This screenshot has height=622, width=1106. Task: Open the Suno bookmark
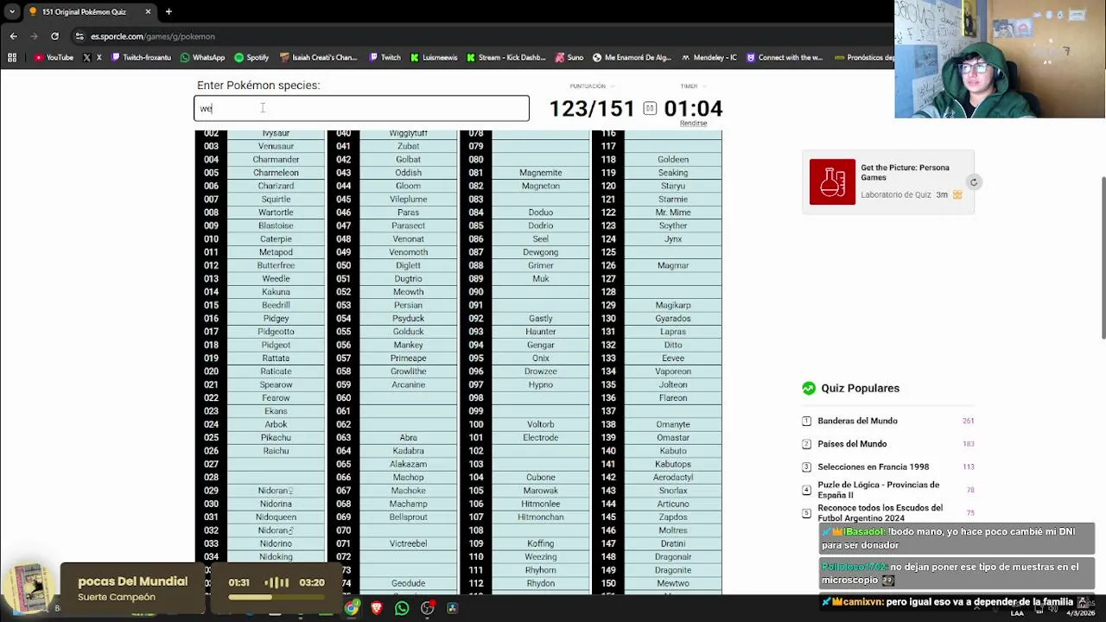(569, 58)
